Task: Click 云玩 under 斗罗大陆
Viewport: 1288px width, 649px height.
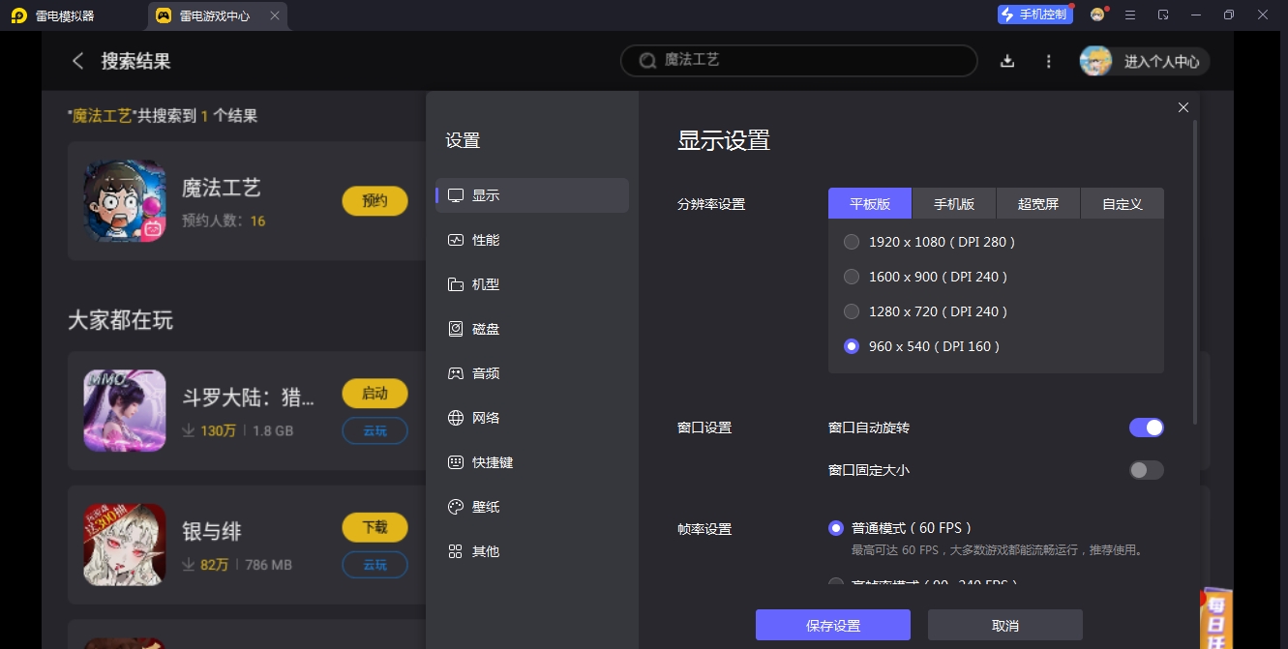Action: [374, 430]
